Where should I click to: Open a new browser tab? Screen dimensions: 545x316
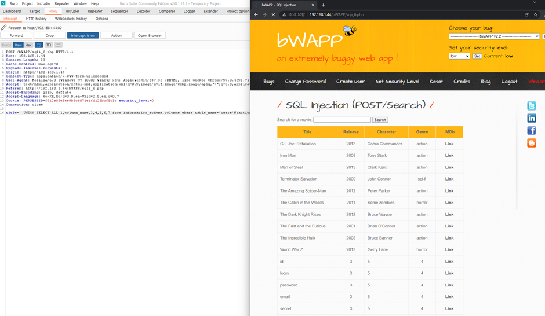(x=324, y=5)
